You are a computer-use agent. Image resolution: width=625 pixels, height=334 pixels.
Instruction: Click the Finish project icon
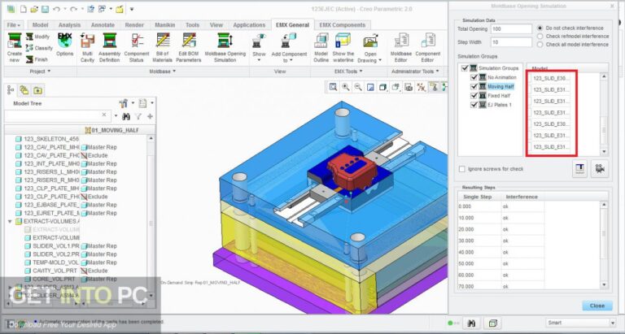point(29,59)
